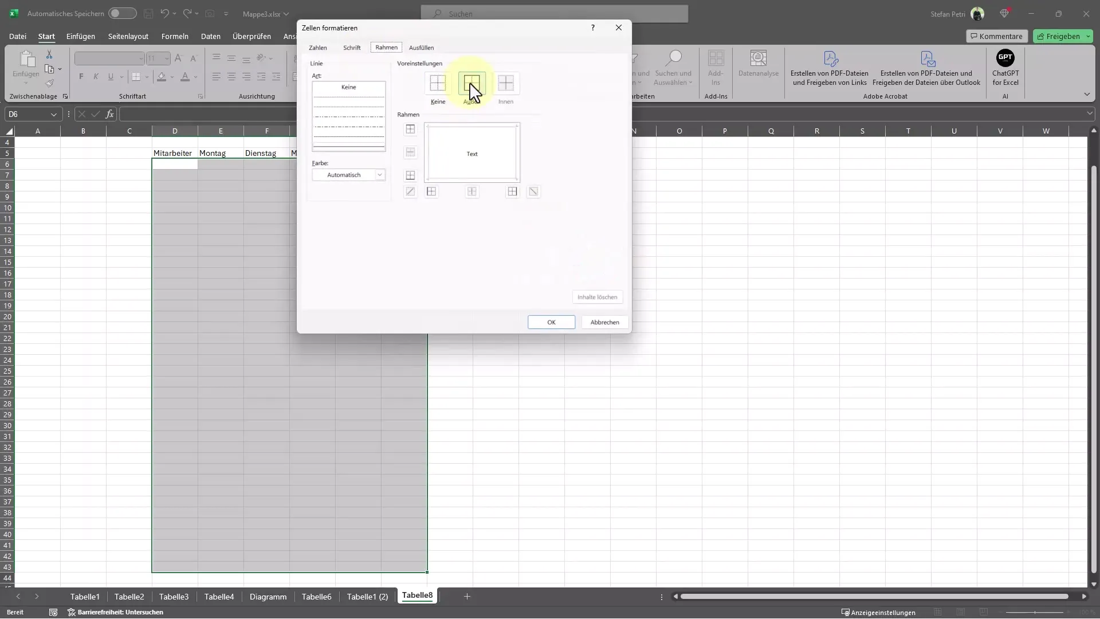Toggle the top border button in Rahmen
Viewport: 1100px width, 619px height.
[x=410, y=130]
